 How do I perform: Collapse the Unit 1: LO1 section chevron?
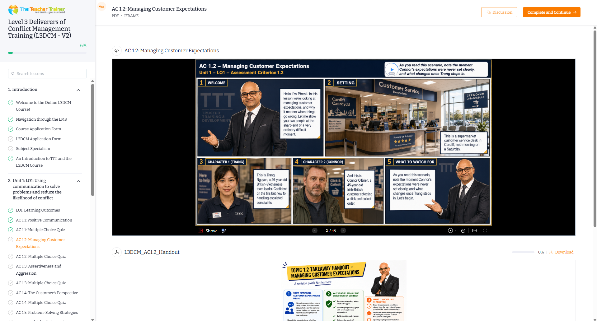(78, 181)
